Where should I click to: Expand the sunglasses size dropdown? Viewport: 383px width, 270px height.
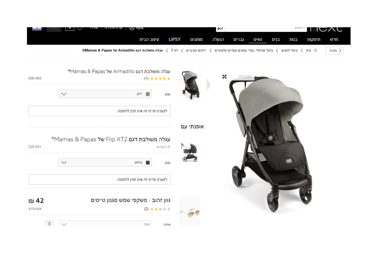[x=105, y=223]
